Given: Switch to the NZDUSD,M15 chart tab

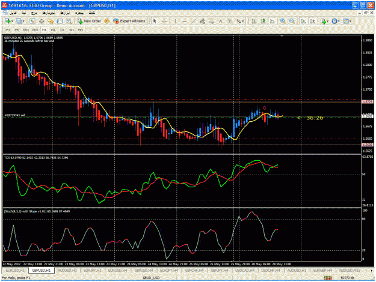Looking at the screenshot, I should (x=350, y=270).
